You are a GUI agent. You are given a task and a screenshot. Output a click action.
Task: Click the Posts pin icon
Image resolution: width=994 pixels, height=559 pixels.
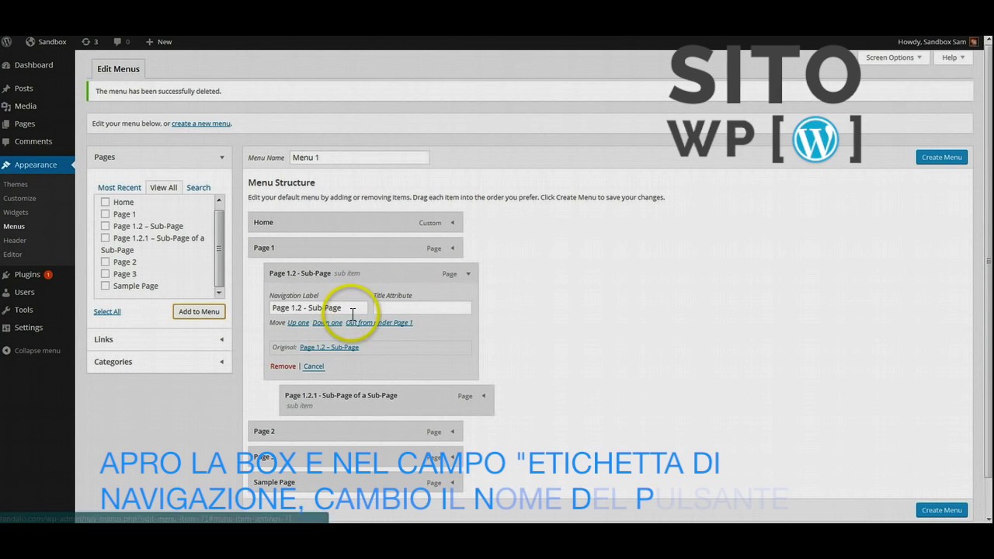6,89
